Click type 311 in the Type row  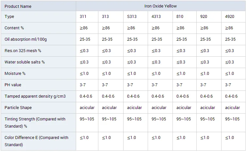tap(83, 17)
